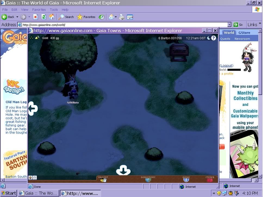Click the main window vertical scrollbar thumb
Image resolution: width=278 pixels, height=197 pixels.
(260, 64)
